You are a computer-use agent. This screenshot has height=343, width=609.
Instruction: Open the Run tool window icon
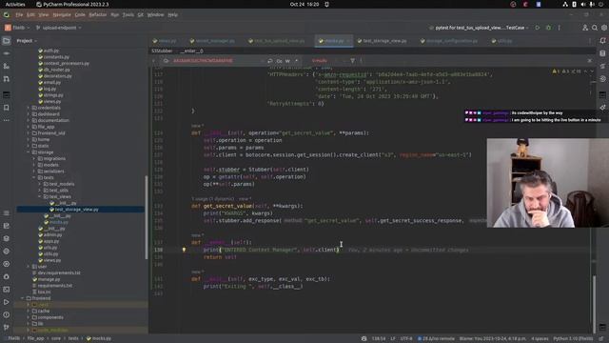pyautogui.click(x=7, y=302)
